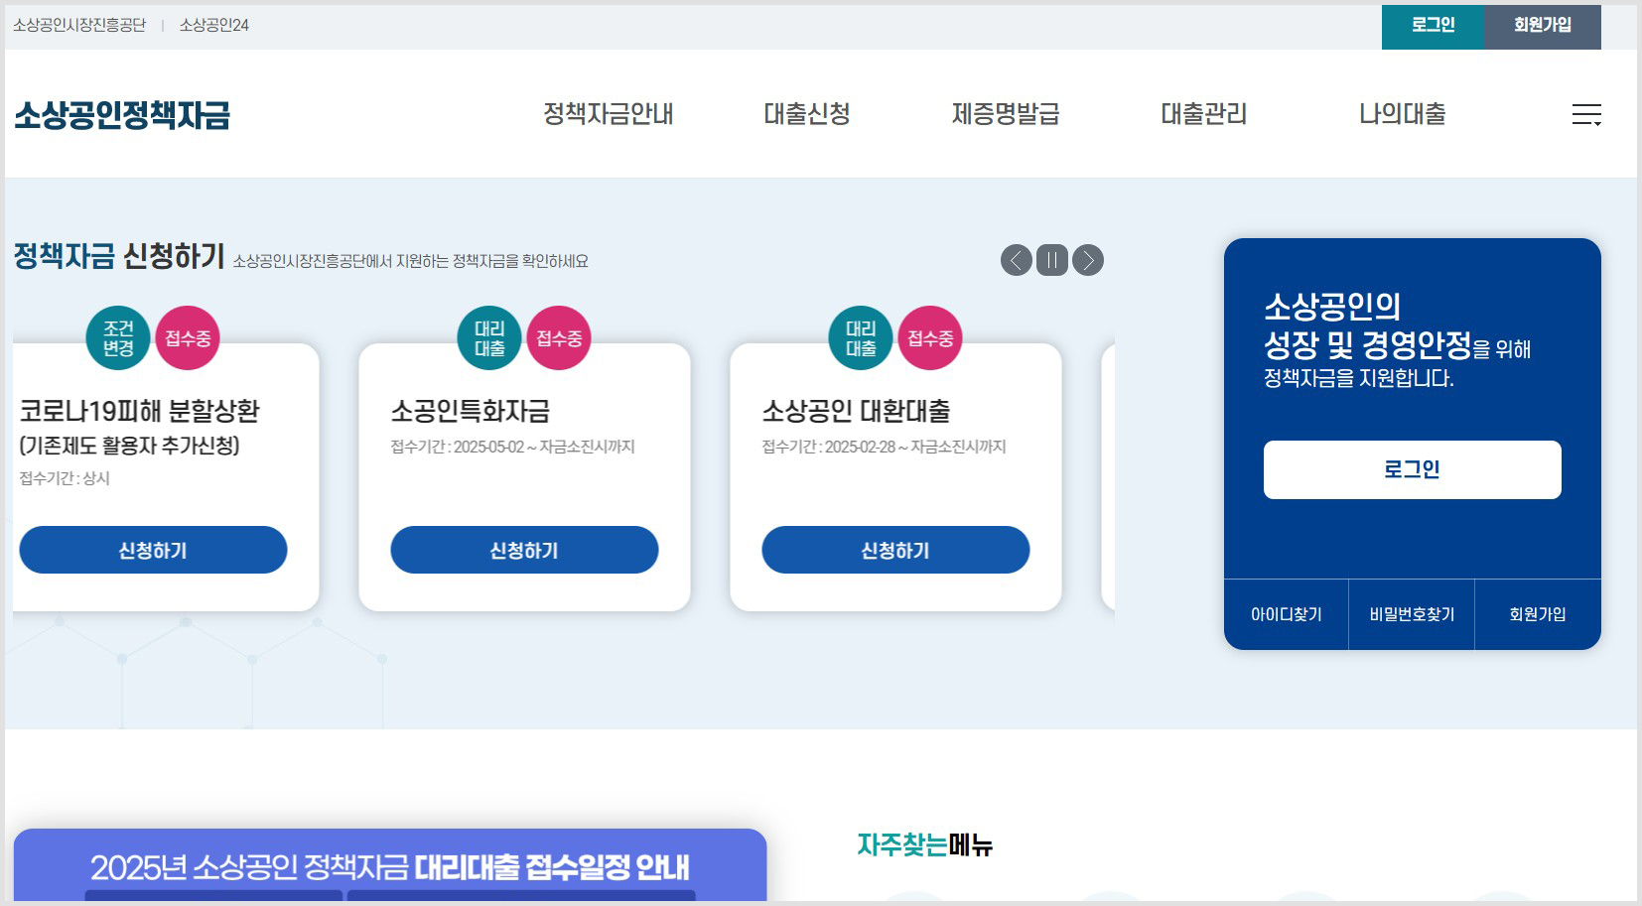This screenshot has width=1642, height=906.
Task: Click the 대리대출 badge on 소공인특화자금 card
Action: click(489, 338)
